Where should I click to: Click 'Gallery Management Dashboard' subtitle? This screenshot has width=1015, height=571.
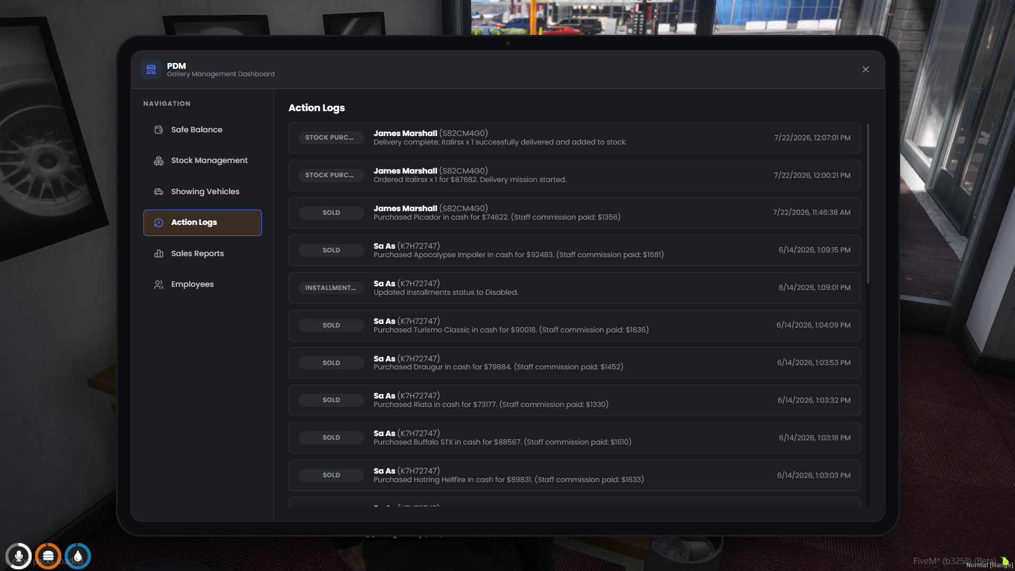221,74
